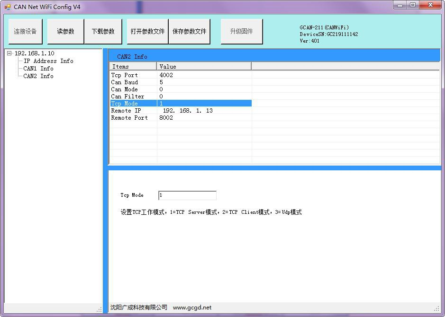
Task: Click the Tcp Mode input field
Action: tap(187, 195)
